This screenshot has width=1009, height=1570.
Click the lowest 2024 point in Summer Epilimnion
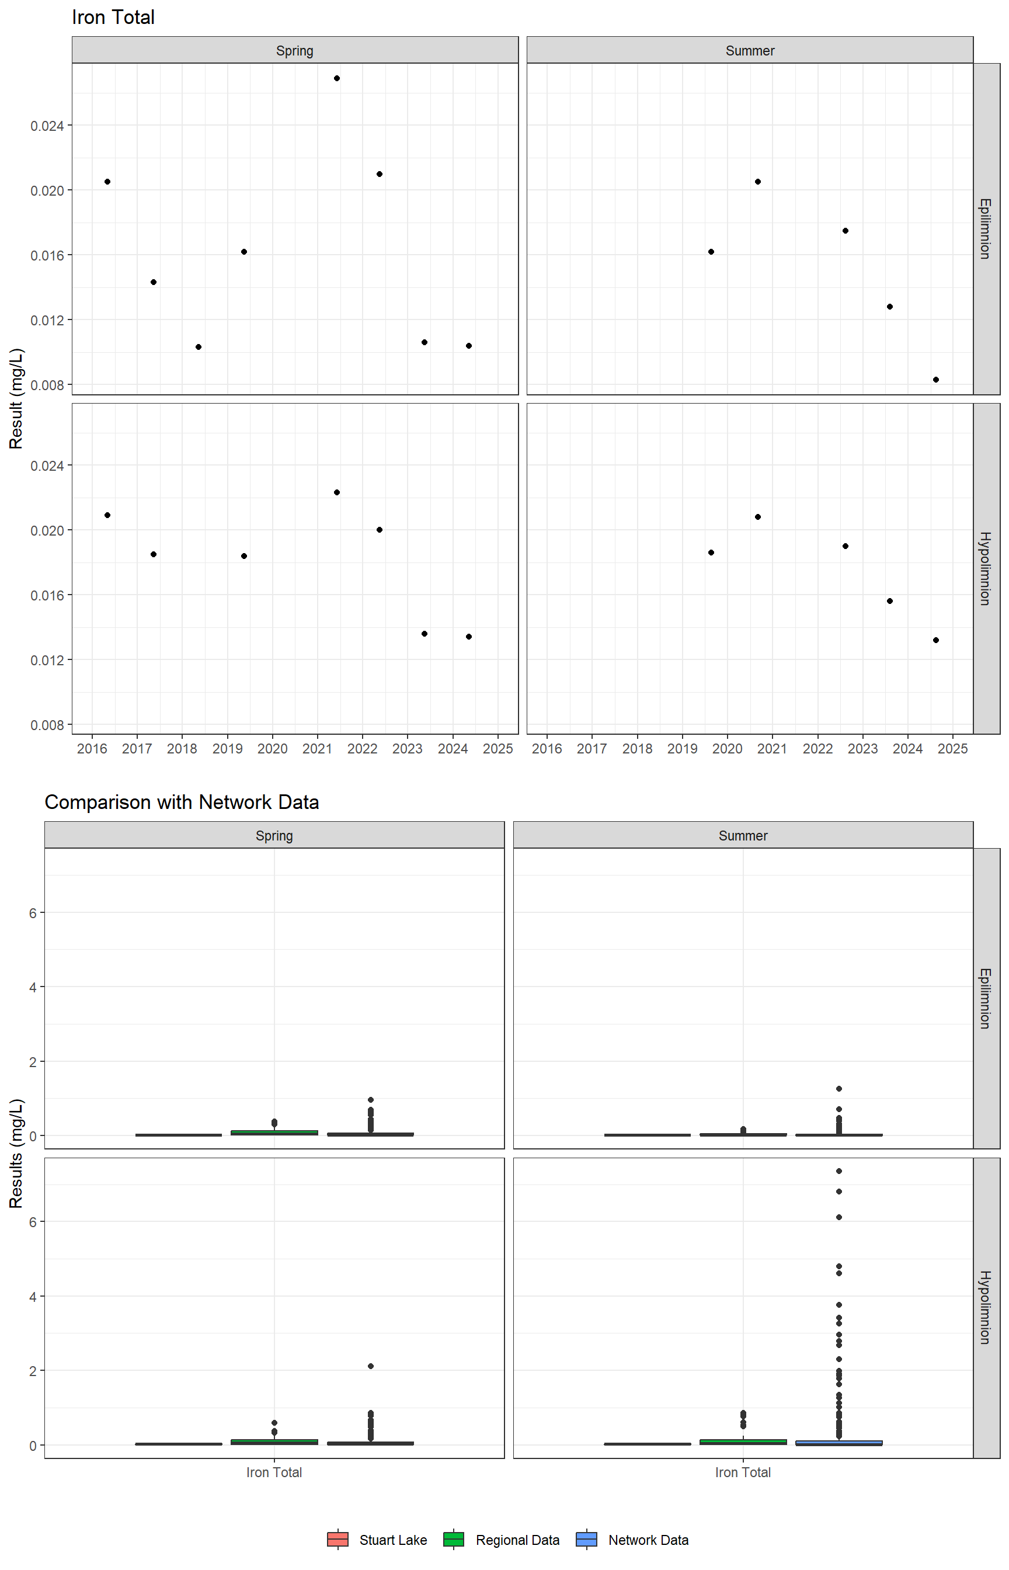coord(936,380)
